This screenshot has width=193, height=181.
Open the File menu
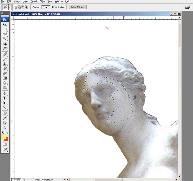coord(3,1)
